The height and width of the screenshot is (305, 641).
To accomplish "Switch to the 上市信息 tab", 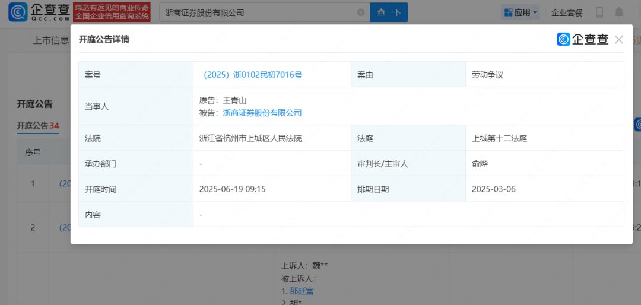I will click(x=51, y=40).
